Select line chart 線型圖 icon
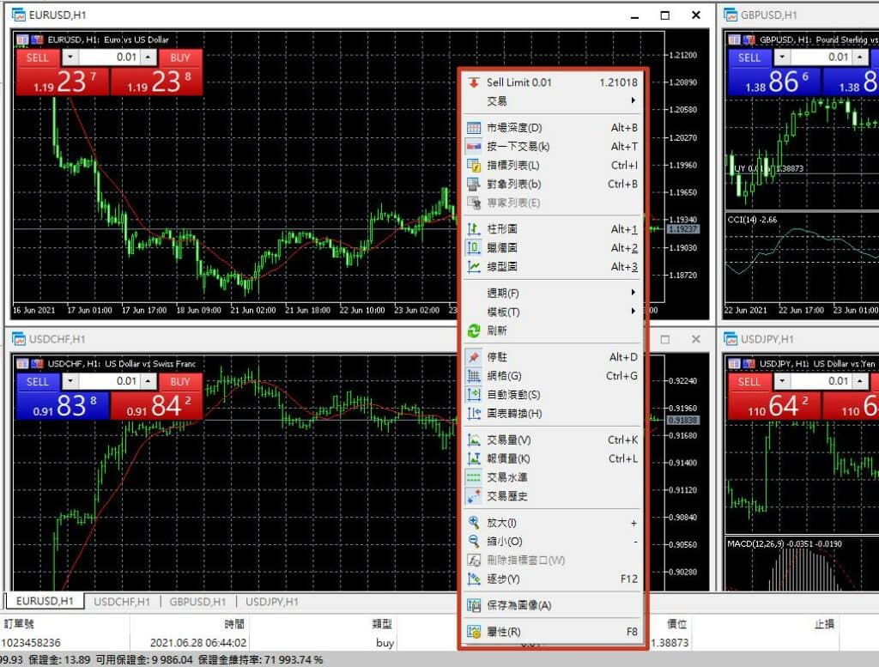Viewport: 879px width, 667px height. point(474,267)
